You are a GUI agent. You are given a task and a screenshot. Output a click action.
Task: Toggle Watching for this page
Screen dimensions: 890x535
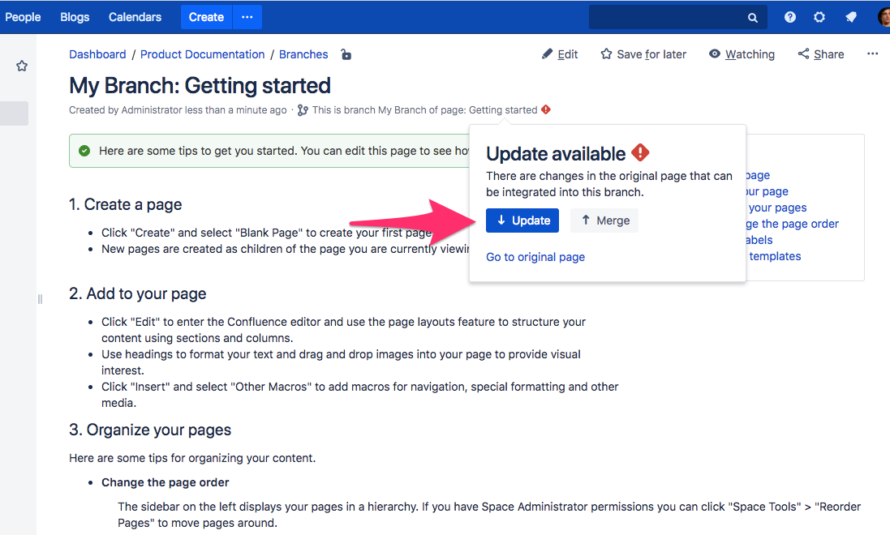(742, 54)
